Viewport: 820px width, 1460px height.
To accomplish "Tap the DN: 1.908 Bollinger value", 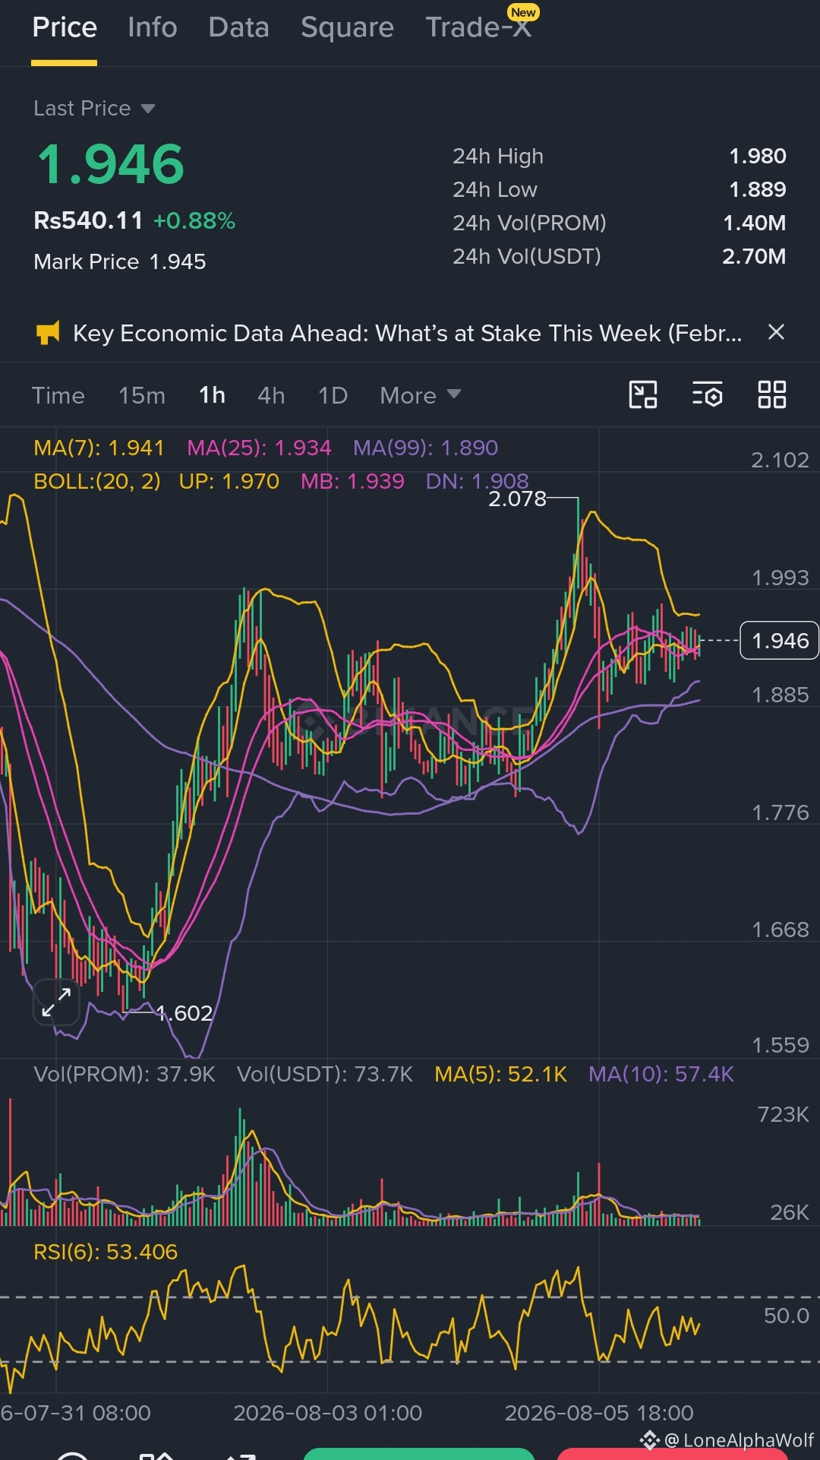I will (477, 481).
